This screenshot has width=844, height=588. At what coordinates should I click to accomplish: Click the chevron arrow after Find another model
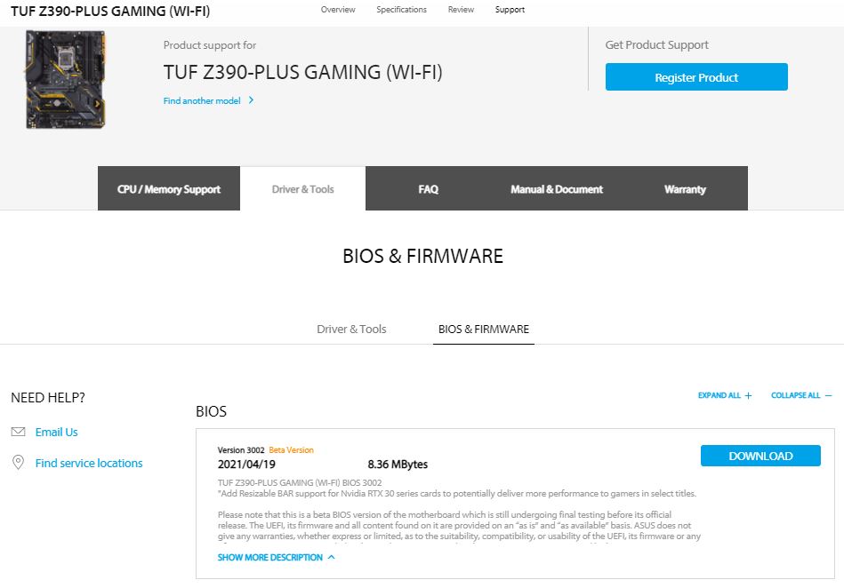[x=251, y=100]
